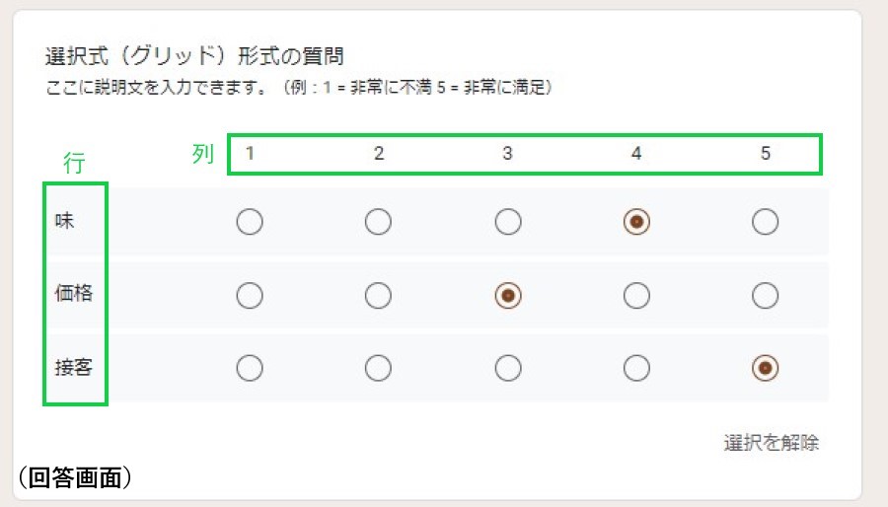Select rating 1 for 価格 row
This screenshot has height=507, width=888.
[x=250, y=295]
